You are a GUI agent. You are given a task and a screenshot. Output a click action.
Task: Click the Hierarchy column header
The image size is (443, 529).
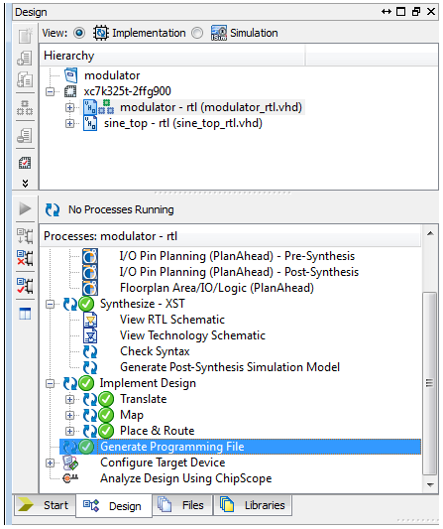point(172,56)
